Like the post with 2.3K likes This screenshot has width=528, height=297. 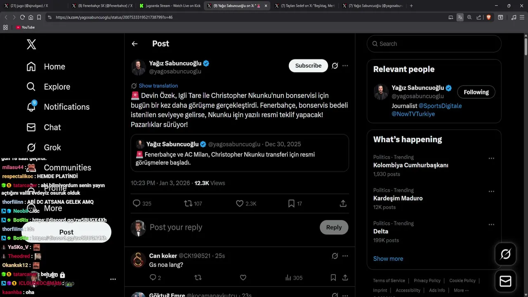coord(240,203)
